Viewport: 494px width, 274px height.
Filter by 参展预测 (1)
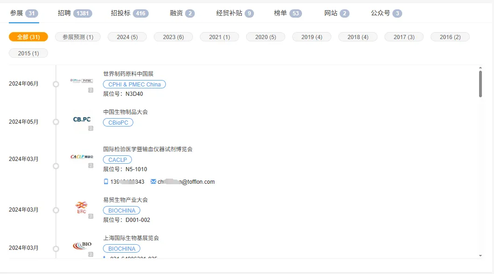click(78, 37)
